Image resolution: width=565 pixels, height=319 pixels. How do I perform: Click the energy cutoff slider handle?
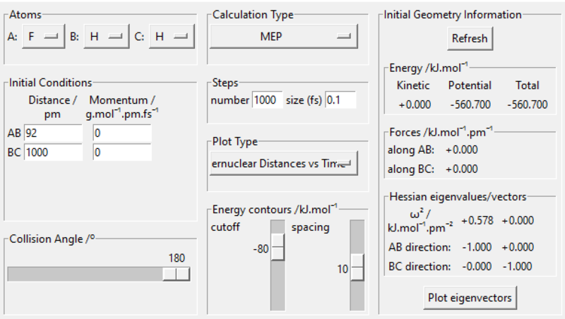click(x=278, y=248)
